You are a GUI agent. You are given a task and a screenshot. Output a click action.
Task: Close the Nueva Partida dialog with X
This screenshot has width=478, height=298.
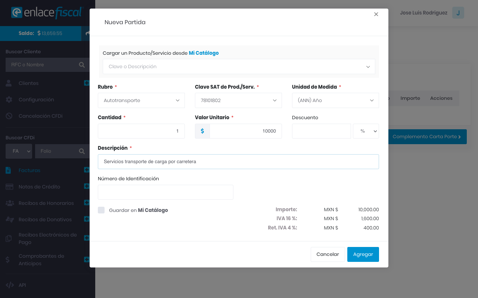pyautogui.click(x=376, y=14)
